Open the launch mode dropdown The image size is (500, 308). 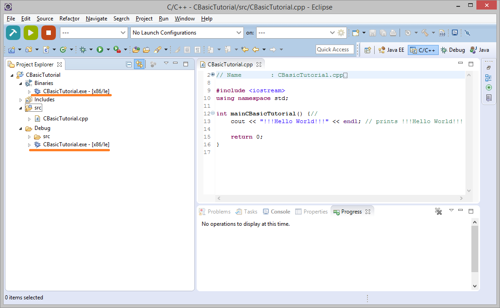[x=94, y=33]
